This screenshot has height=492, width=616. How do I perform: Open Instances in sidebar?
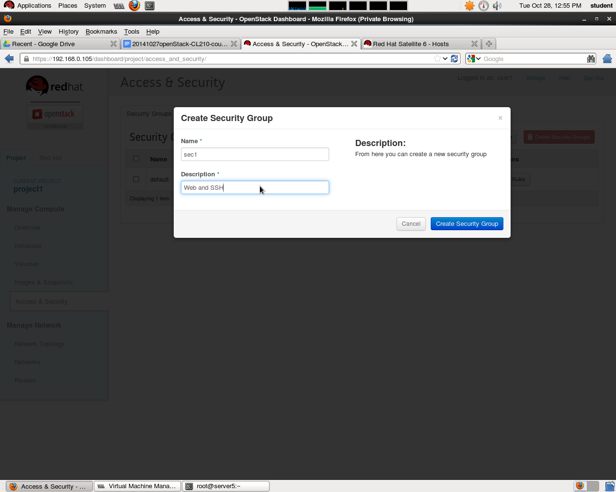pyautogui.click(x=28, y=246)
